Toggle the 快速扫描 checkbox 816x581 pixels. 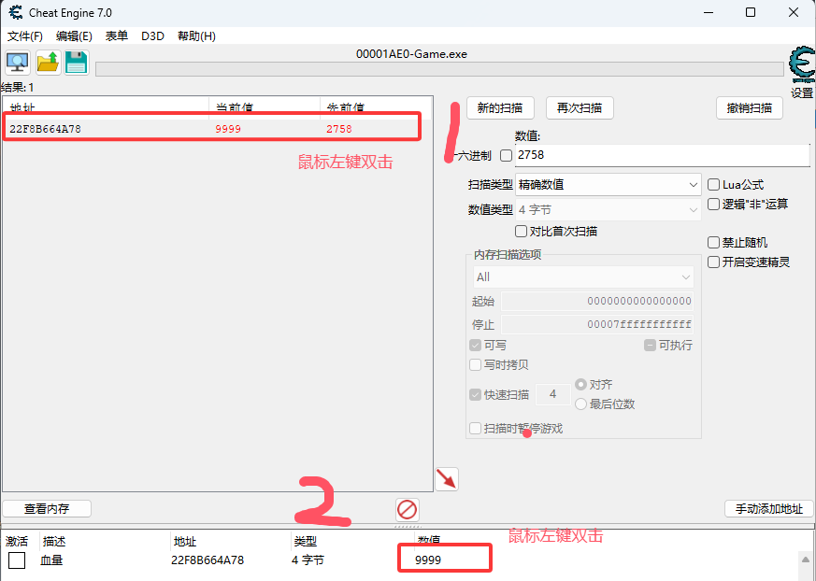[475, 395]
